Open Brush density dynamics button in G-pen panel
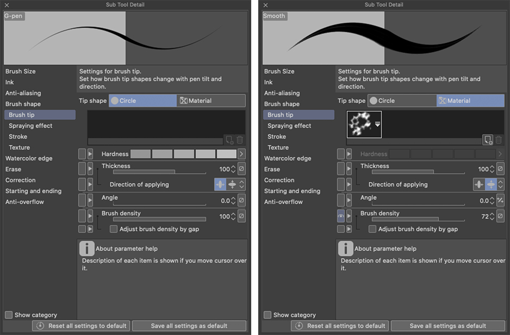Image resolution: width=510 pixels, height=335 pixels. pyautogui.click(x=242, y=216)
